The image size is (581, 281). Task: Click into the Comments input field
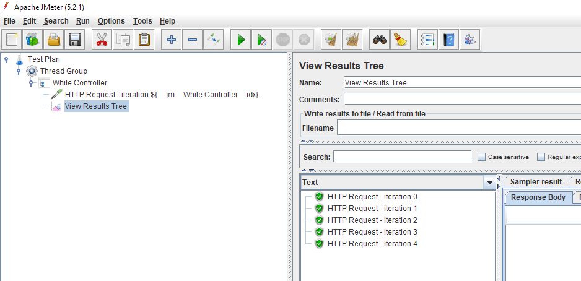(462, 100)
